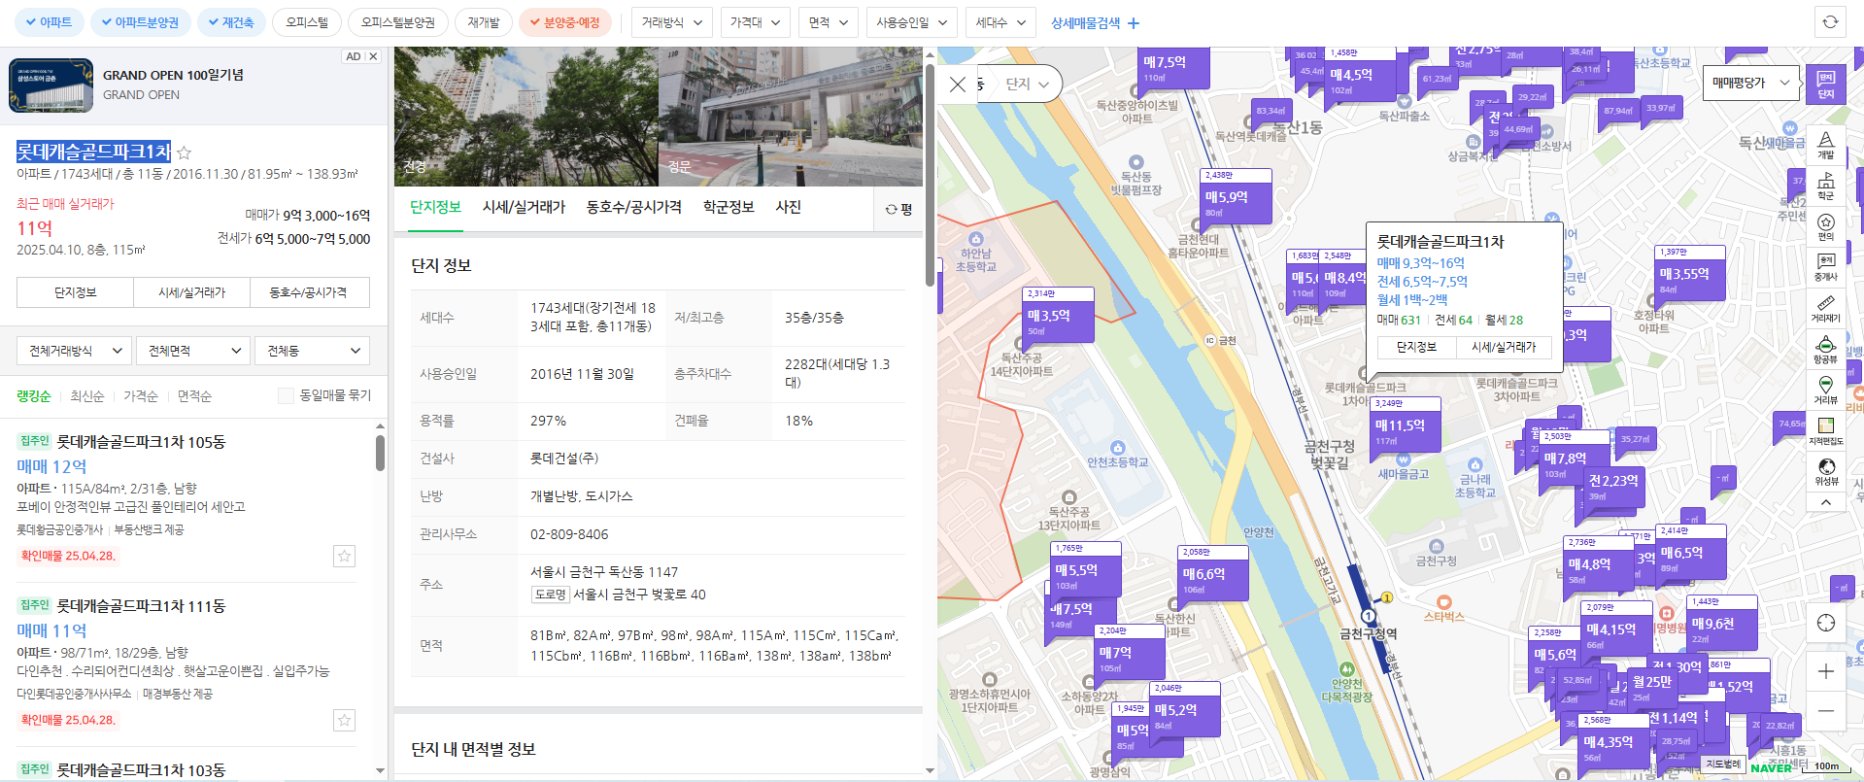Refresh filters with the reset icon
Screen dimensions: 1864x782
click(x=1830, y=22)
